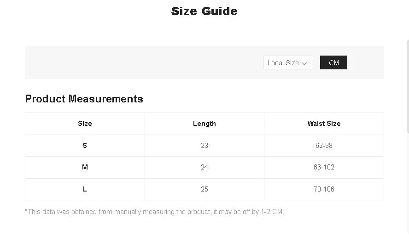409x237 pixels.
Task: Click the M size row label
Action: [x=85, y=167]
